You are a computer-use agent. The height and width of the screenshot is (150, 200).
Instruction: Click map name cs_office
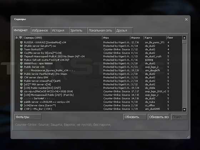(150, 105)
